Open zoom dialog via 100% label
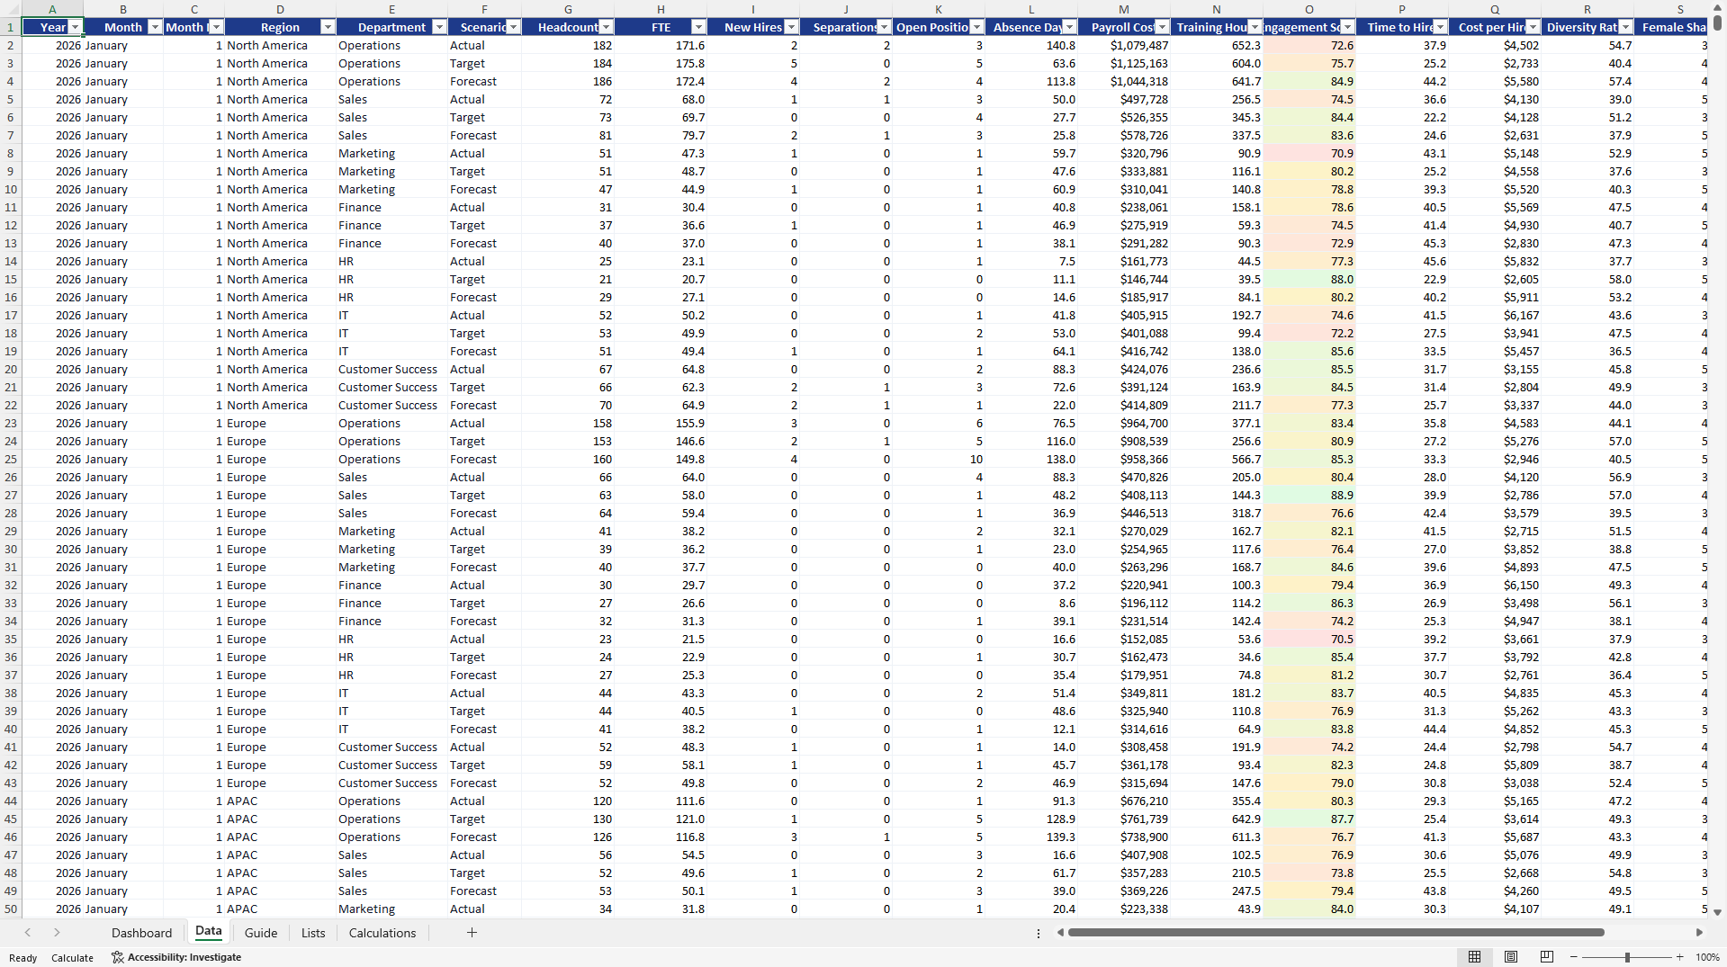 [1707, 957]
